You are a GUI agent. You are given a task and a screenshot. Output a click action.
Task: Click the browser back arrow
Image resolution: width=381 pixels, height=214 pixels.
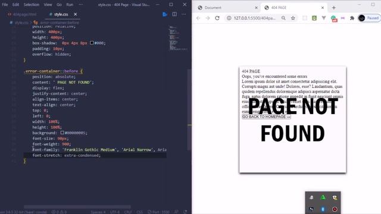(x=198, y=18)
